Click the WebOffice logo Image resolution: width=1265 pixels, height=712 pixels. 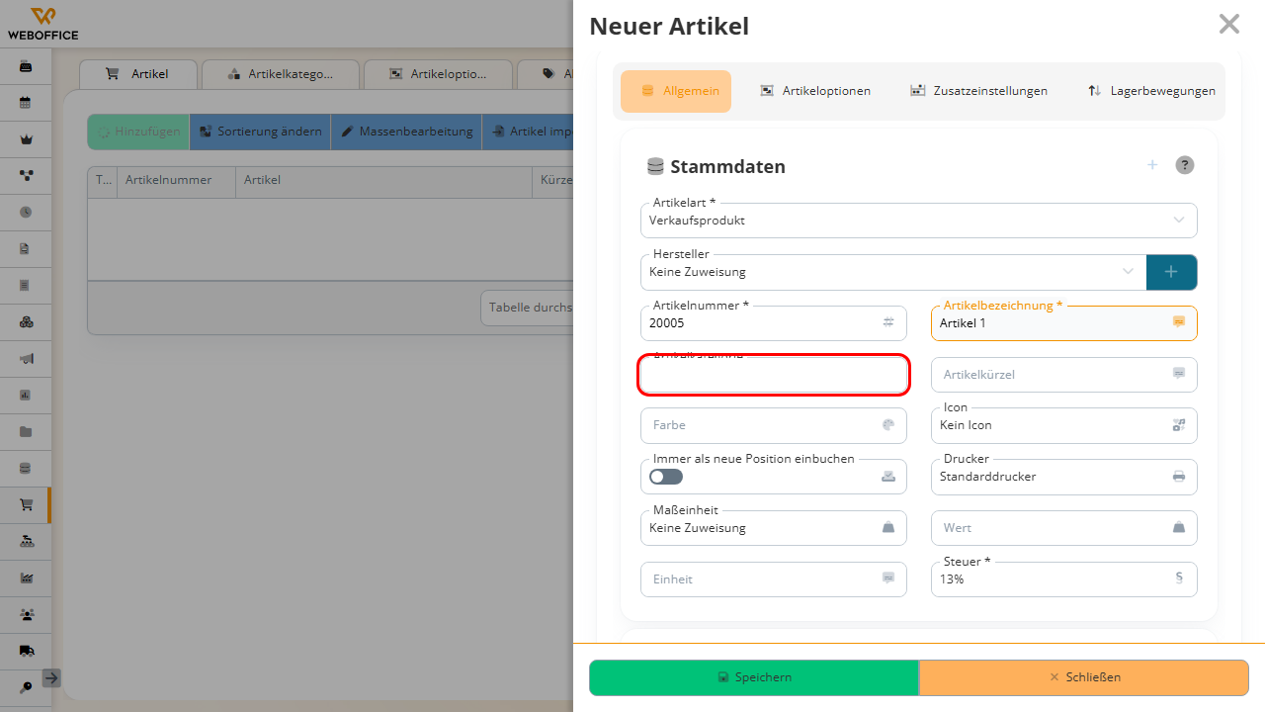(42, 24)
